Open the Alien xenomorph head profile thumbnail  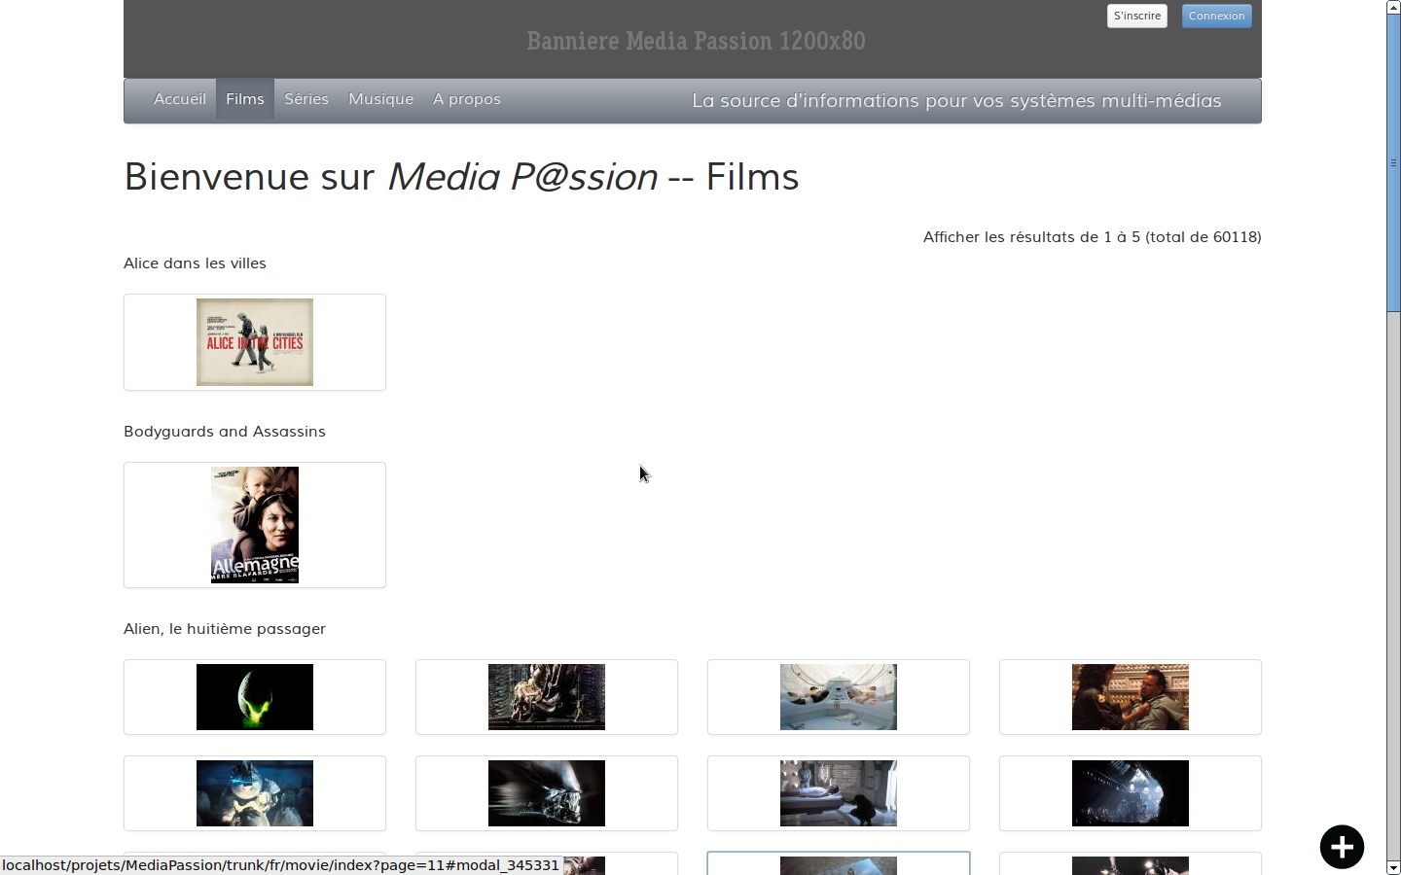pos(547,793)
